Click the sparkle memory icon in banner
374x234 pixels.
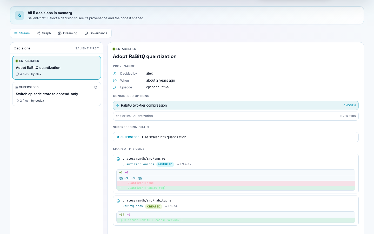pyautogui.click(x=19, y=15)
